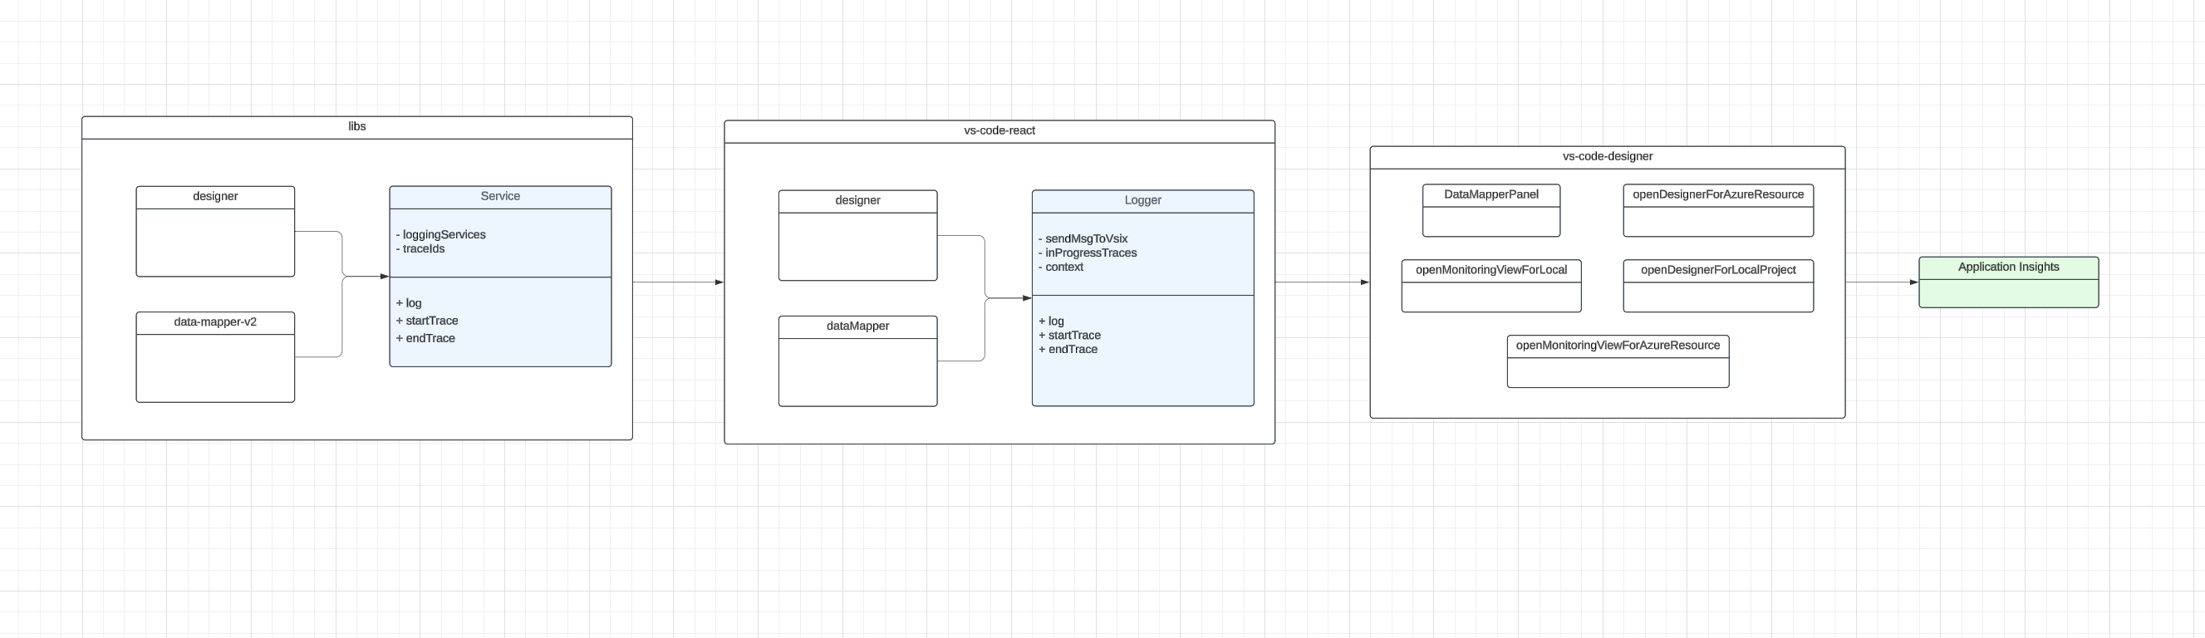The width and height of the screenshot is (2205, 638).
Task: Click the arrow from libs to vs-code-react
Action: [x=678, y=282]
